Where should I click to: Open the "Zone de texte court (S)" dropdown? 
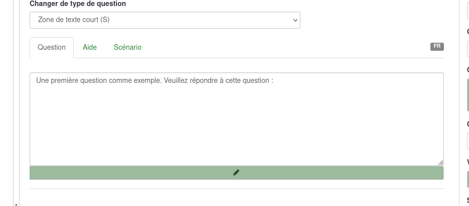point(165,20)
